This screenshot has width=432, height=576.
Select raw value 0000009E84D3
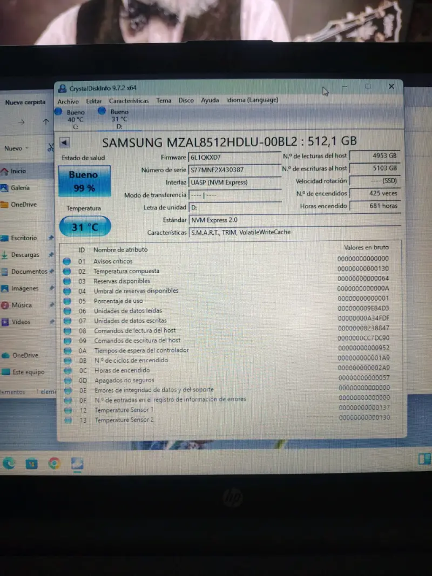(x=363, y=308)
